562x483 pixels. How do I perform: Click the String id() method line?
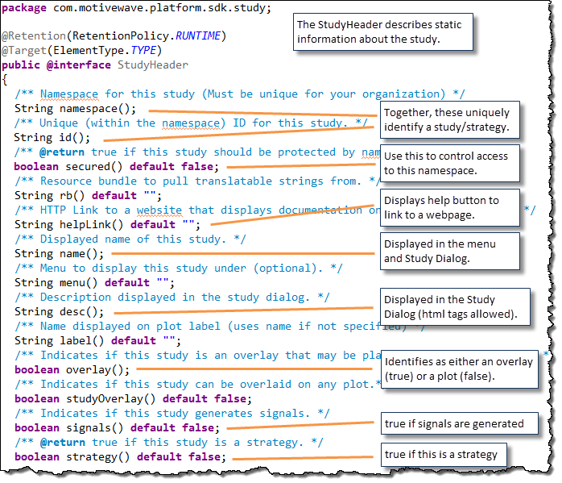[x=43, y=137]
